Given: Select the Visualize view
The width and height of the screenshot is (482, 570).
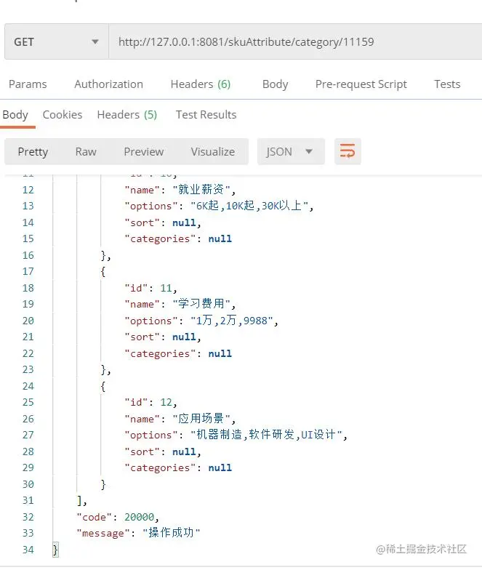Looking at the screenshot, I should [212, 151].
